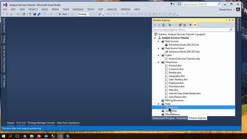Click the Open File icon in toolbar
The height and width of the screenshot is (139, 247).
click(30, 14)
